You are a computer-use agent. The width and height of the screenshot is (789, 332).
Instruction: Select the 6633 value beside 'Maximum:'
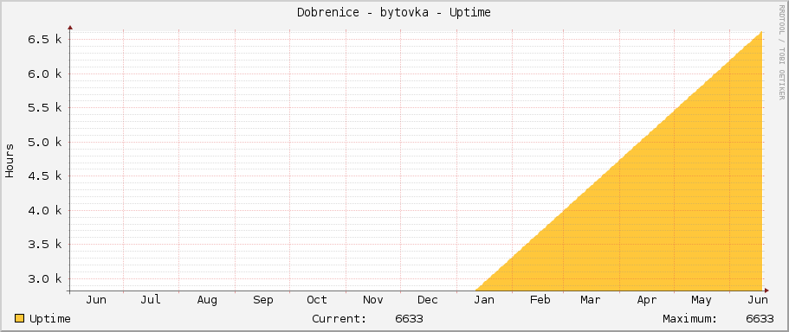tap(760, 319)
